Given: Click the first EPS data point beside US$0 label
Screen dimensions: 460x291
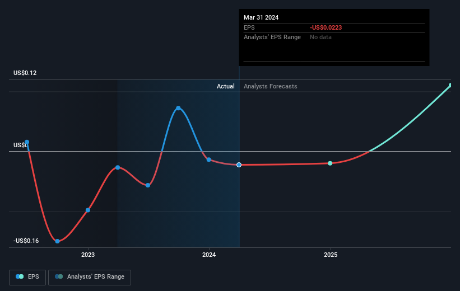Looking at the screenshot, I should 27,142.
